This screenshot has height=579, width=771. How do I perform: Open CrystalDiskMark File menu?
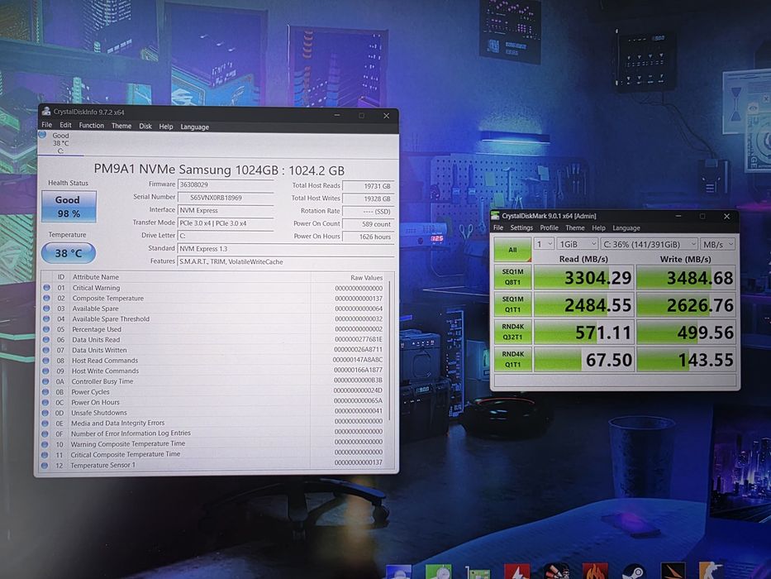click(x=498, y=227)
